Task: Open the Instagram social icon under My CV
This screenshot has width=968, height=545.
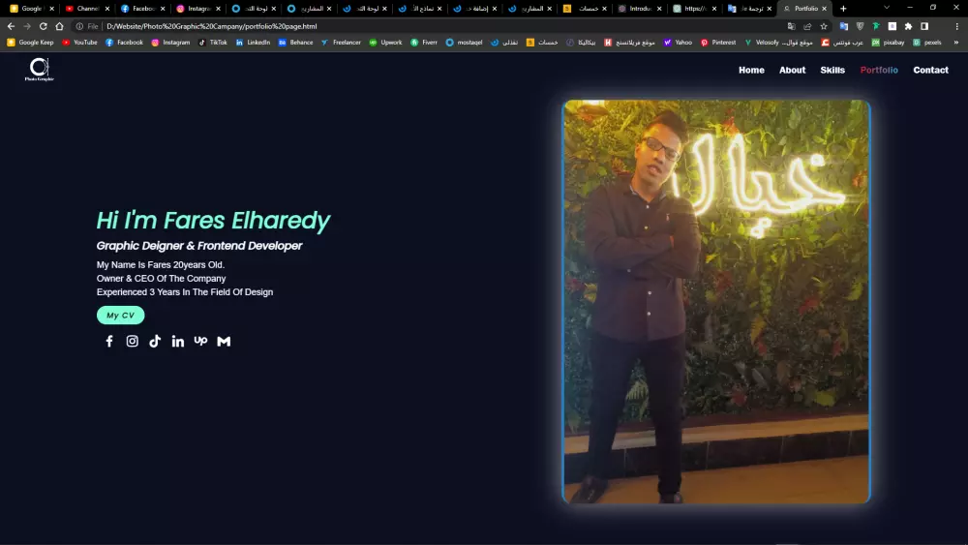Action: click(132, 342)
